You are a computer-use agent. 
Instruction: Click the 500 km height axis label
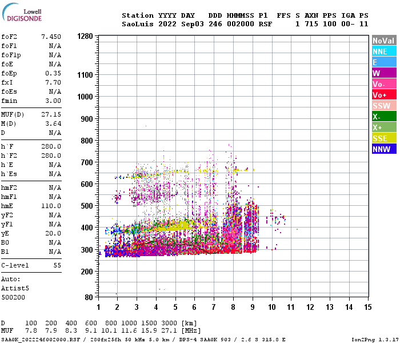tap(87, 206)
